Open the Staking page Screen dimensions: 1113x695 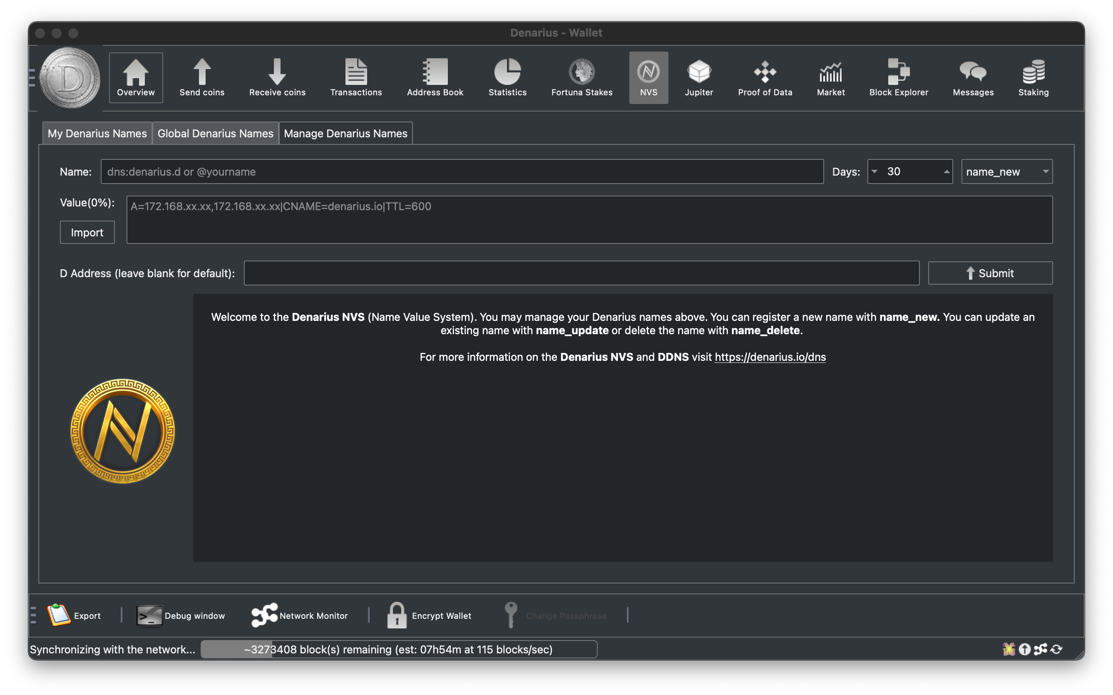pyautogui.click(x=1033, y=78)
